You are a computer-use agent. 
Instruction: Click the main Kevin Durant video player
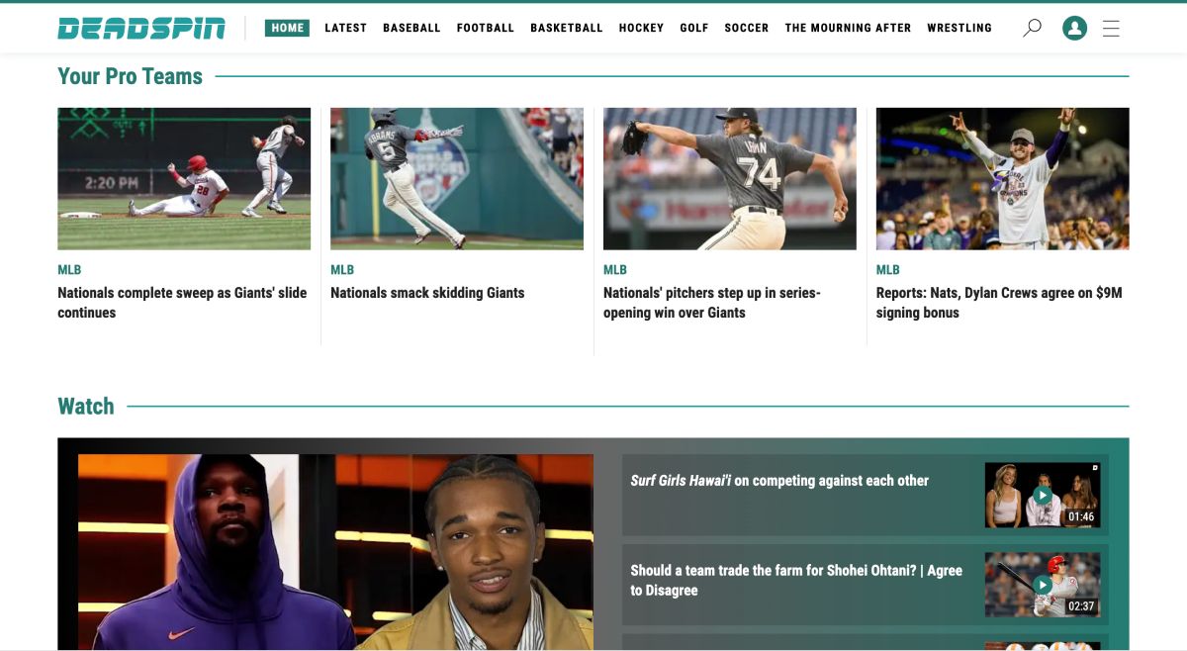(331, 549)
